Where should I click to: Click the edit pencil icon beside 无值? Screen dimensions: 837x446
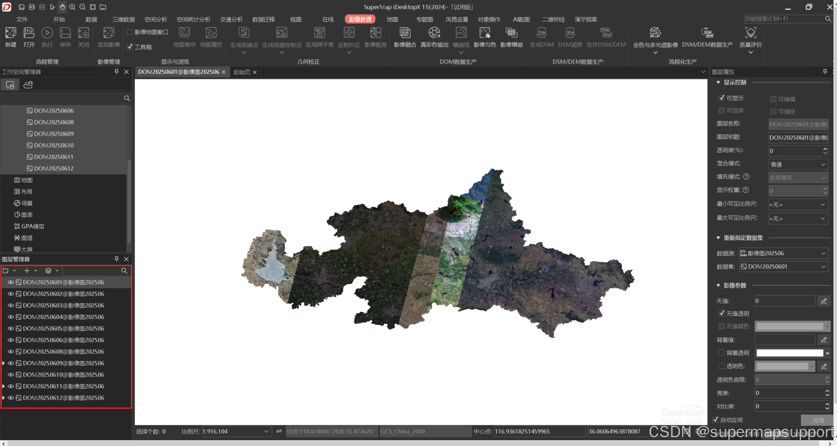tap(824, 301)
